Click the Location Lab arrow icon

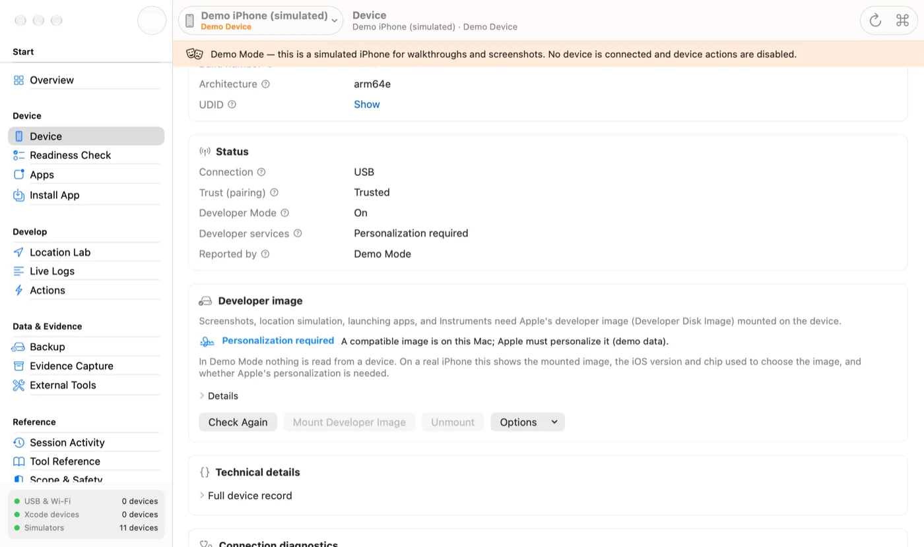pos(18,252)
